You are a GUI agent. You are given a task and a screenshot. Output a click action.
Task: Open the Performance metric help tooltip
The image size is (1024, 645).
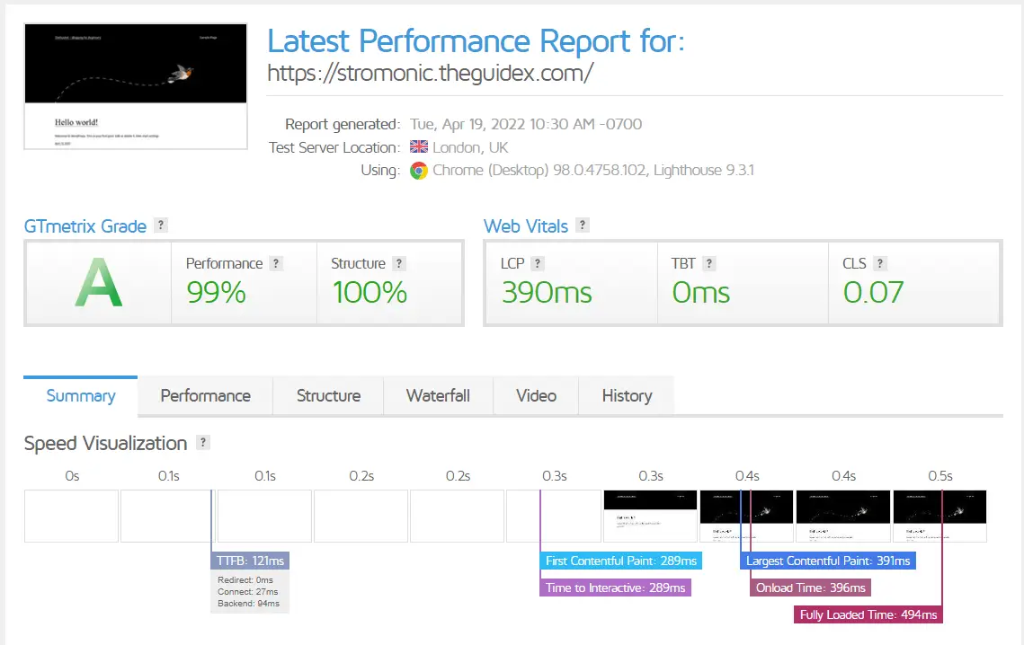(x=276, y=262)
